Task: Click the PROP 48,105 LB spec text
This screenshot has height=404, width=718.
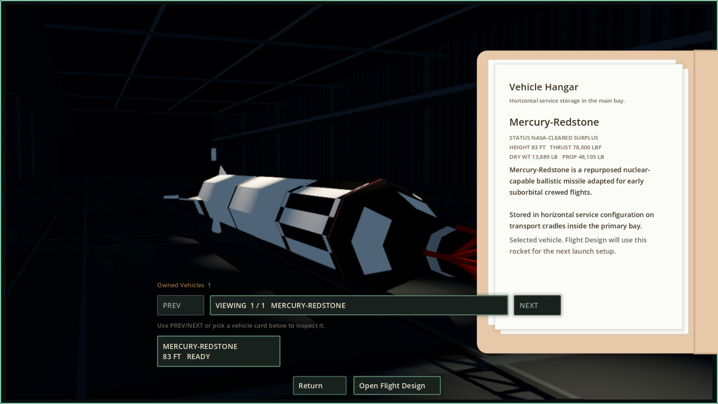Action: (583, 157)
